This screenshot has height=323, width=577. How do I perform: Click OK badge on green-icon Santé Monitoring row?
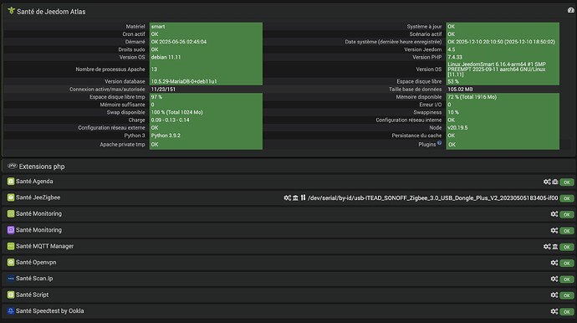[567, 214]
